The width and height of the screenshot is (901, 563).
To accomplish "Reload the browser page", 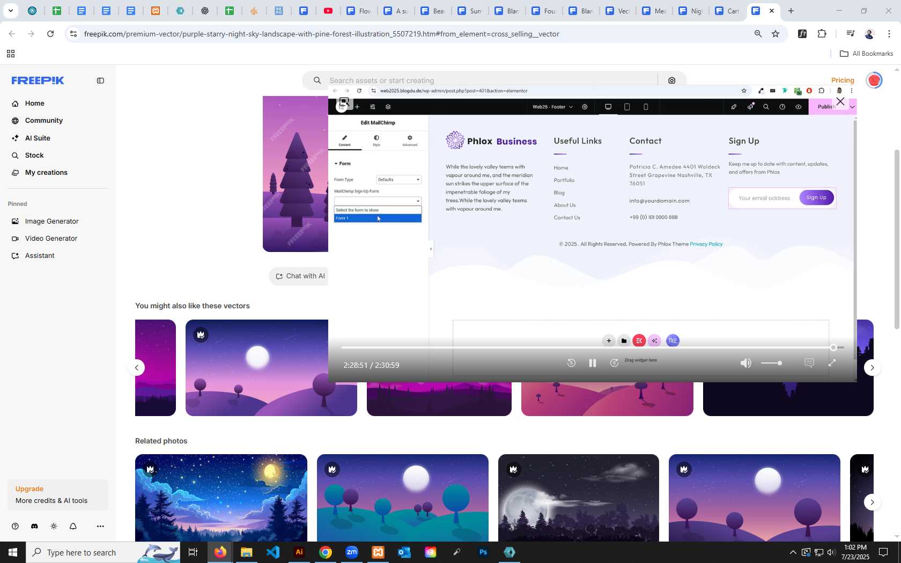I will (x=50, y=34).
